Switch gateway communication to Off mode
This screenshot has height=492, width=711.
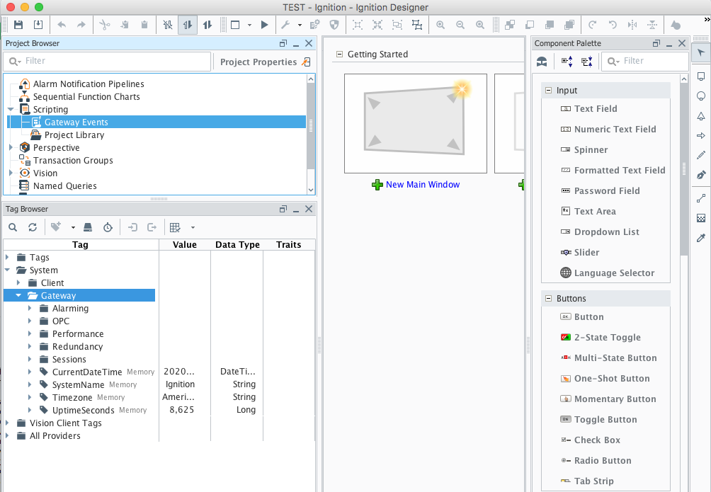(x=168, y=25)
